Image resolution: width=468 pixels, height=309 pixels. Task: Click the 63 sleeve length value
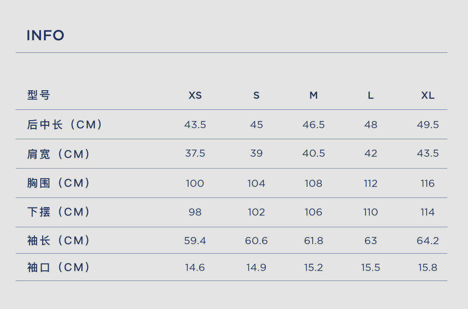[x=371, y=241]
